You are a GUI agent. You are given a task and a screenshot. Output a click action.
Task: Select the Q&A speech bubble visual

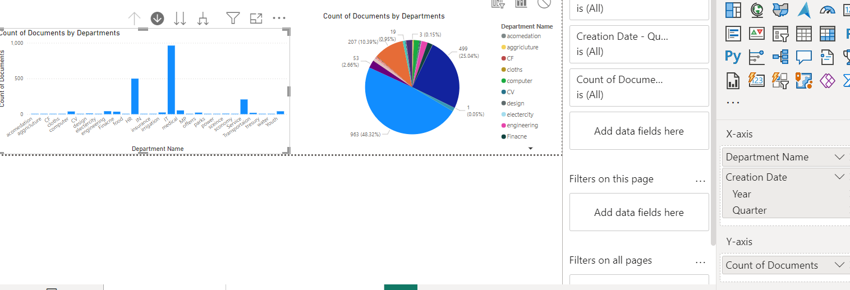(804, 57)
